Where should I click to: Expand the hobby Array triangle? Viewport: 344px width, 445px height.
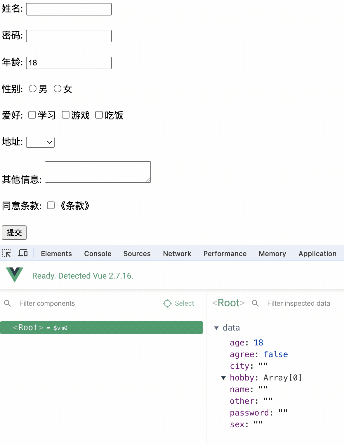[x=223, y=378]
